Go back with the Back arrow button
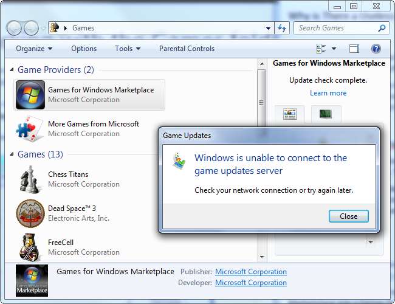This screenshot has width=395, height=304. pyautogui.click(x=14, y=28)
